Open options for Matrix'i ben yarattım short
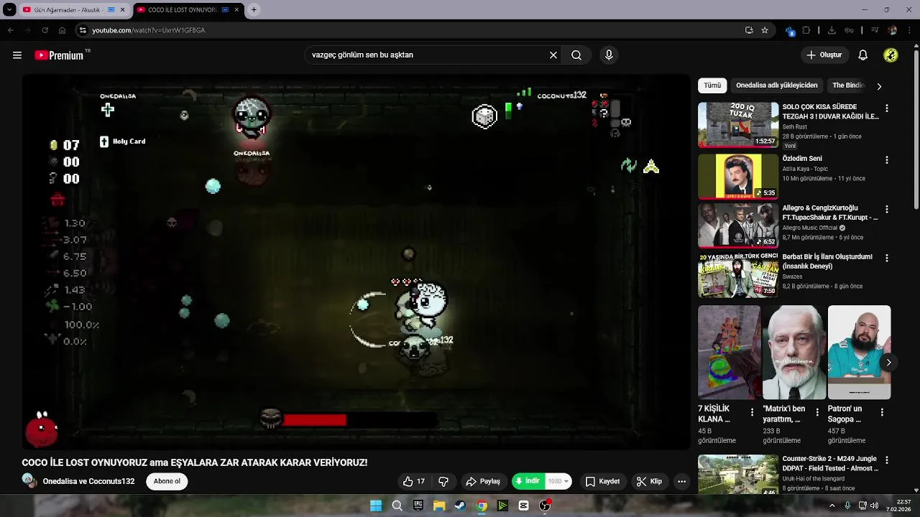The image size is (920, 517). 817,412
